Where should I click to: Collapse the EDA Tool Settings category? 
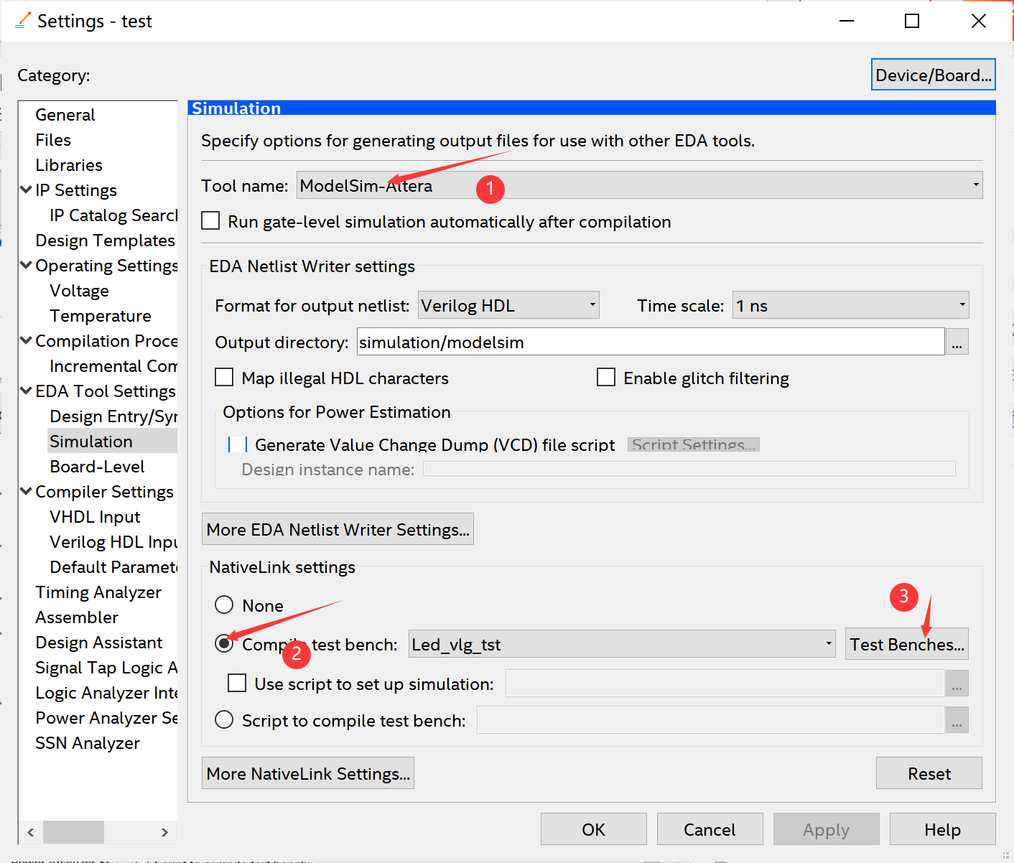point(26,391)
